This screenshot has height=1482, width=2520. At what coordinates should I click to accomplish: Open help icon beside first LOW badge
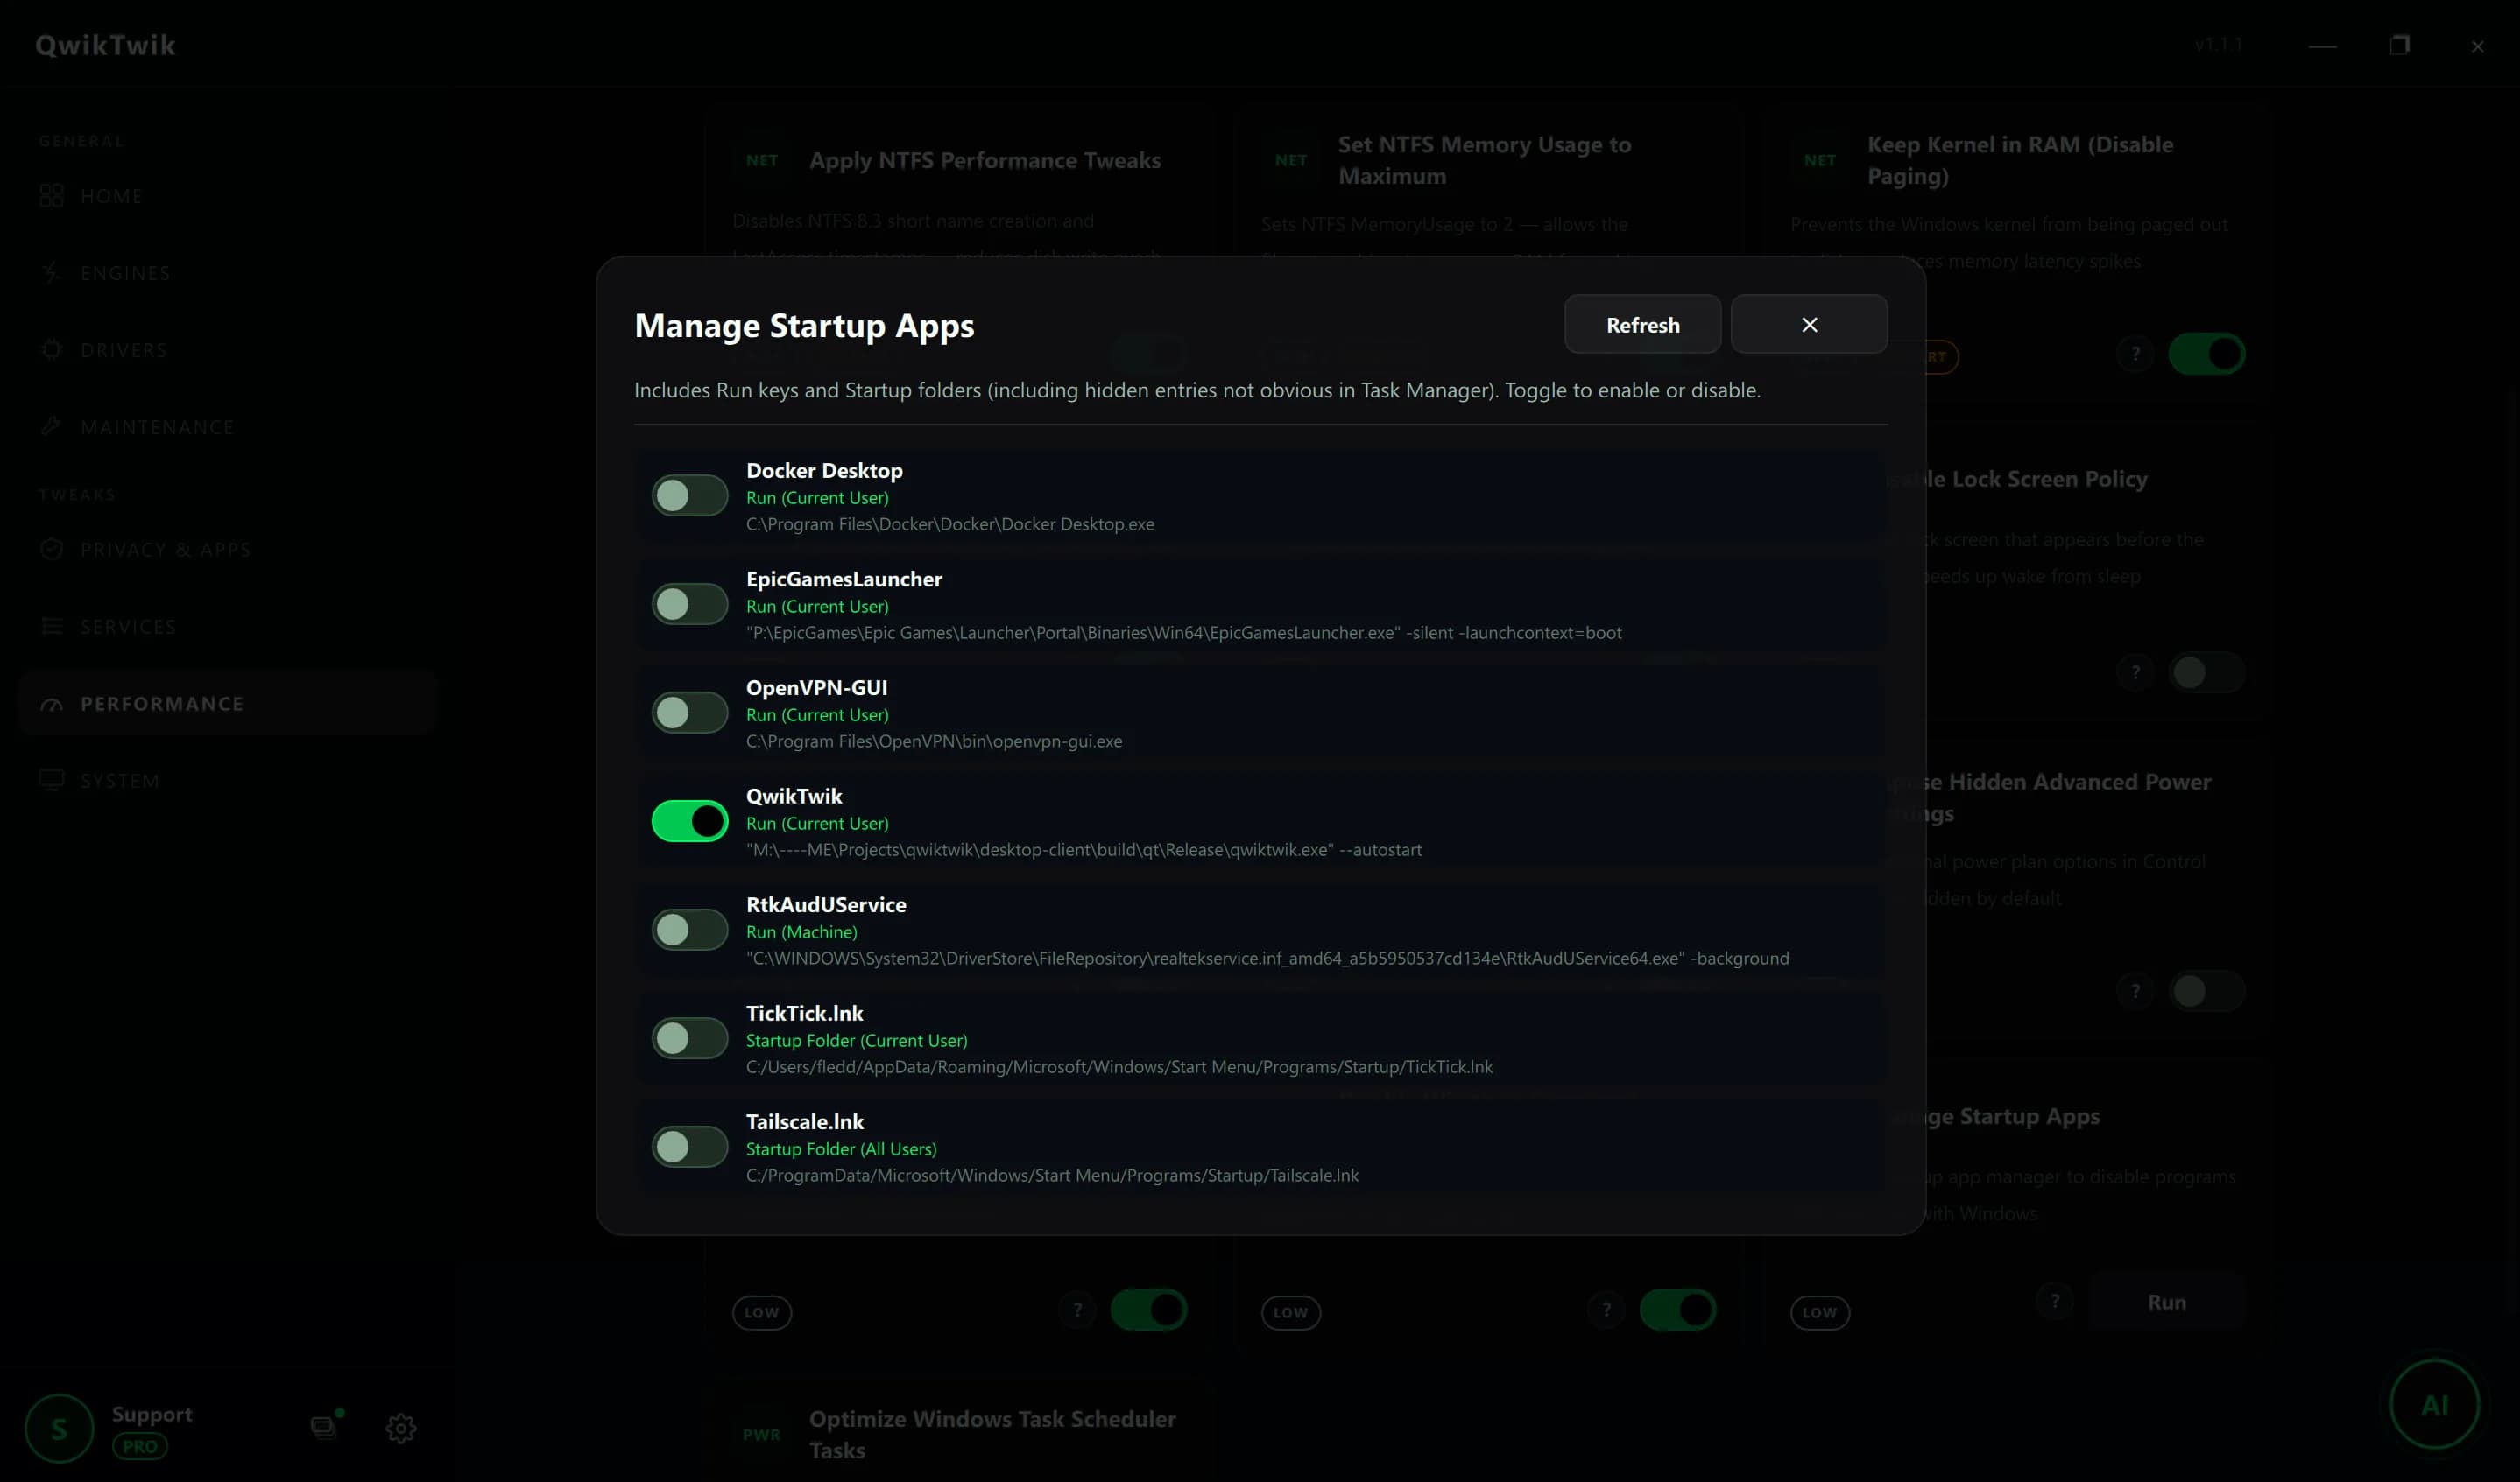click(1077, 1310)
